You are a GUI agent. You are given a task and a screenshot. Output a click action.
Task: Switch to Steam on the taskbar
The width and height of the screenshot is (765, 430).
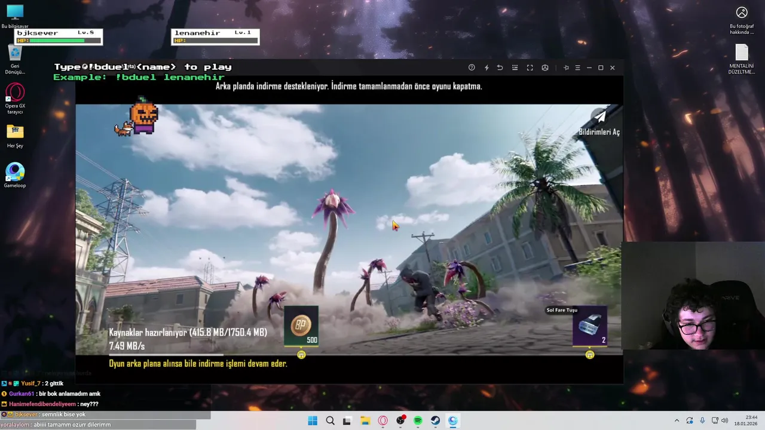(x=435, y=420)
